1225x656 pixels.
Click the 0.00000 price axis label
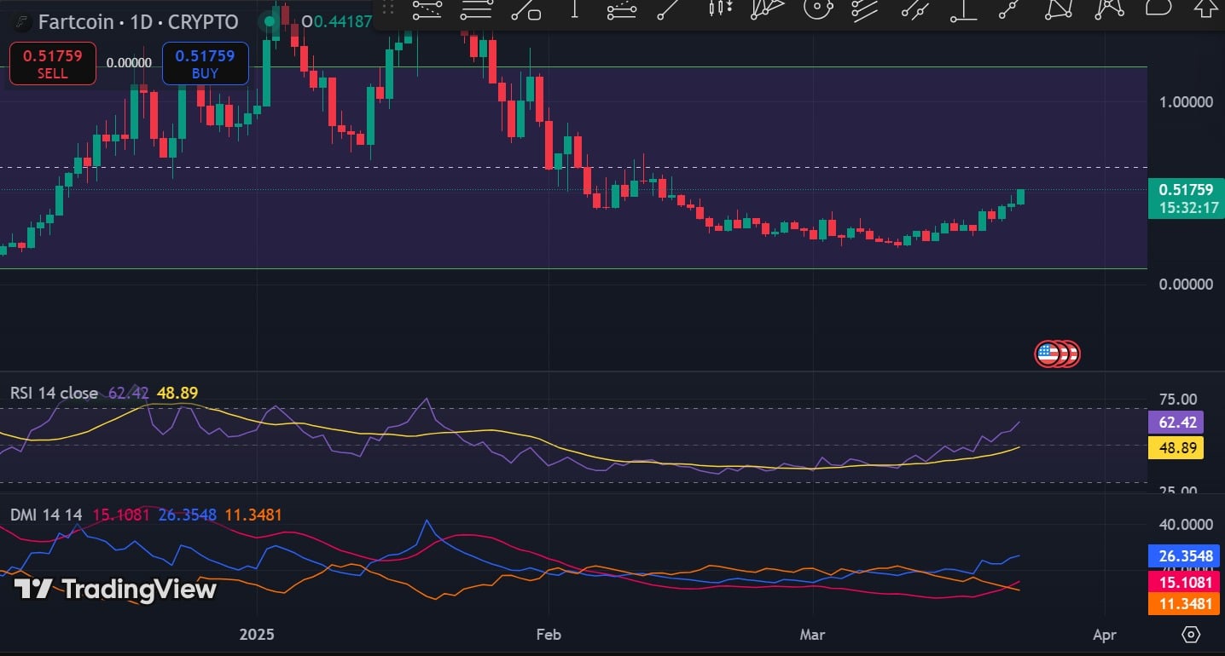tap(1186, 284)
